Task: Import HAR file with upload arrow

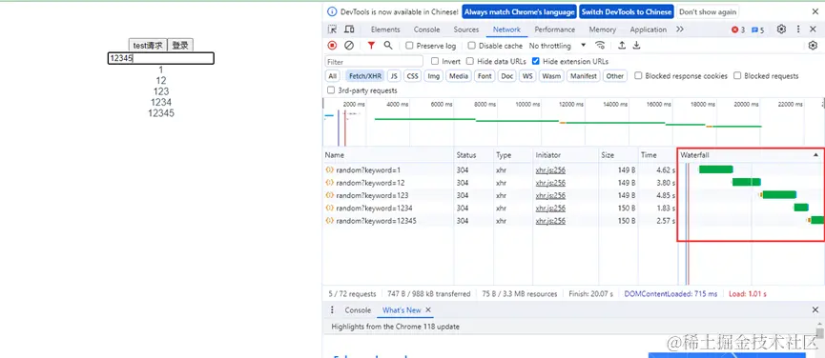Action: click(x=622, y=46)
